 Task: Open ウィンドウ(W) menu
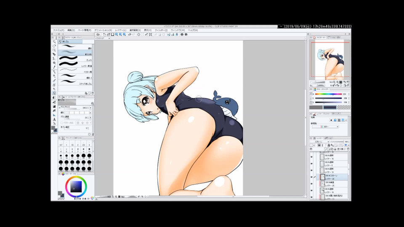[x=178, y=30]
